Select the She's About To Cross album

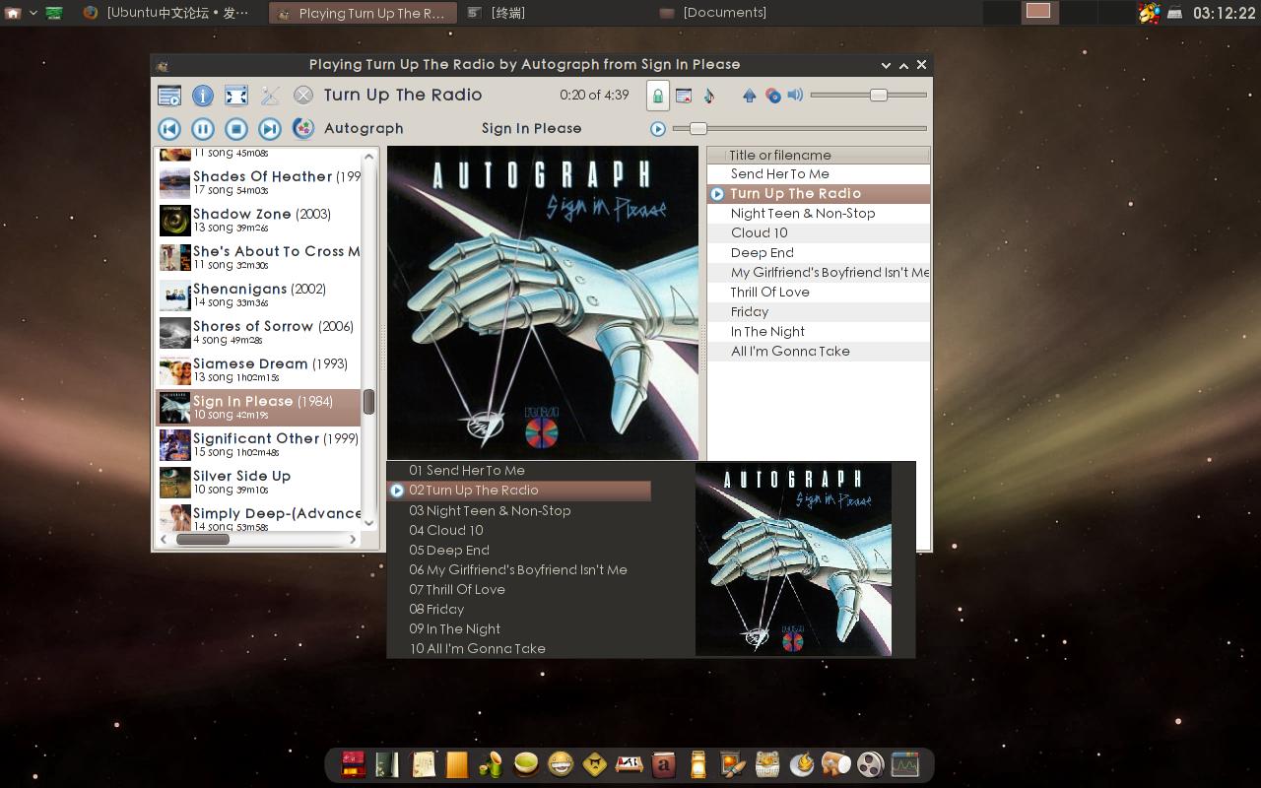[x=258, y=257]
